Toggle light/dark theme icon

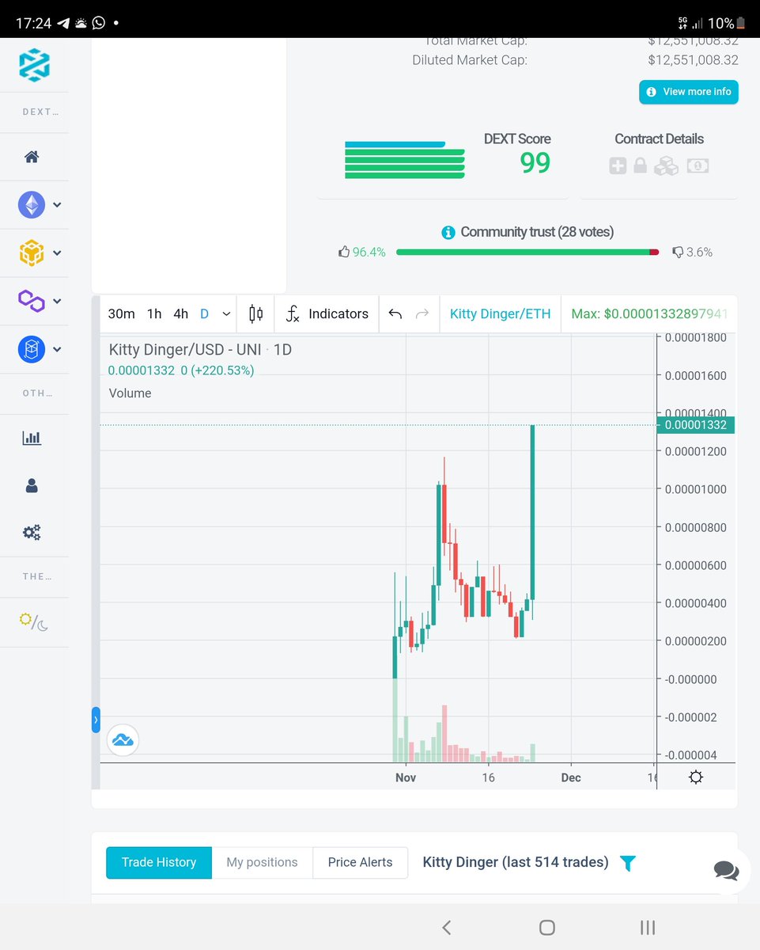(33, 622)
